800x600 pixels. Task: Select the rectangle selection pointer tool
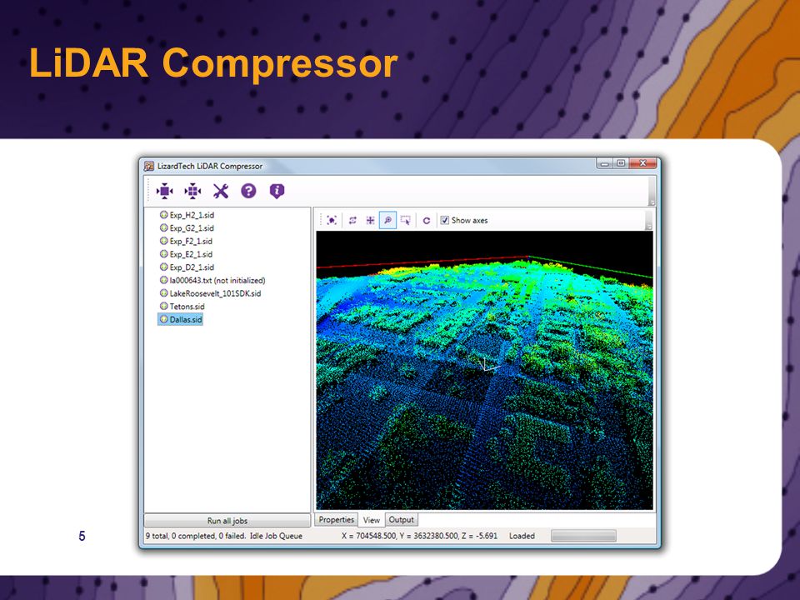[406, 220]
